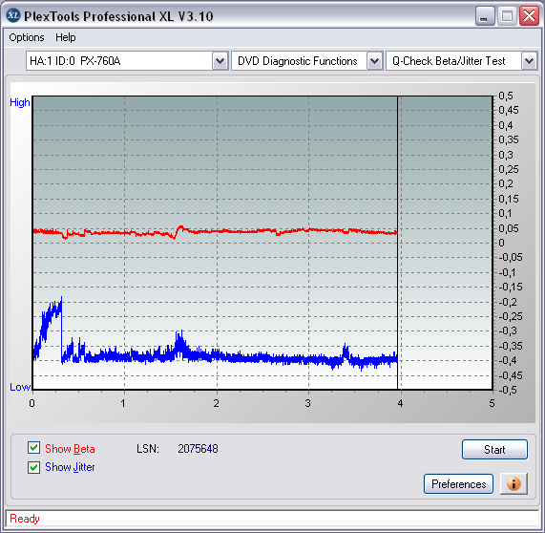Click the Ready status bar text
The image size is (545, 533).
pyautogui.click(x=24, y=519)
